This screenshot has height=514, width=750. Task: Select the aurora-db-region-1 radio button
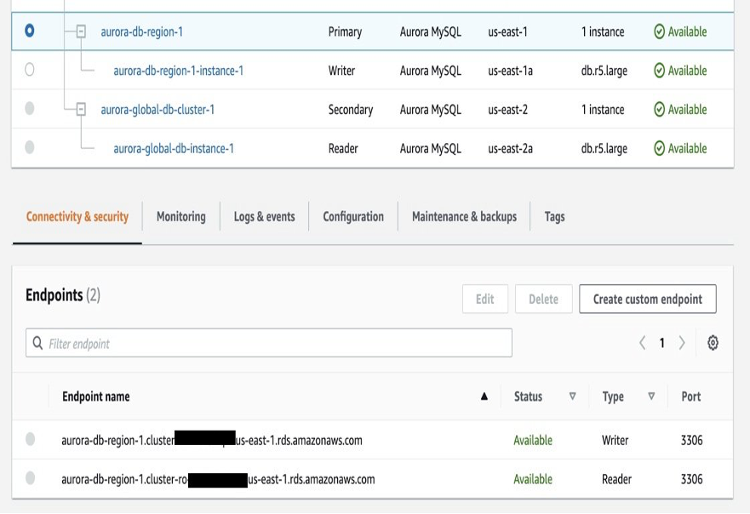30,31
